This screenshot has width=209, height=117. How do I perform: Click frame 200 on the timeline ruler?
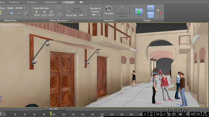click(102, 114)
